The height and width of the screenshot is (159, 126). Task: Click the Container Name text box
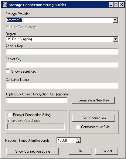coord(62,86)
